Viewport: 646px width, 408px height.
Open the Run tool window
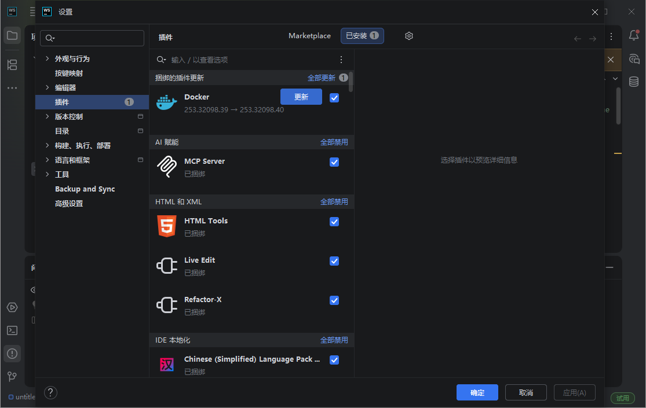[12, 307]
